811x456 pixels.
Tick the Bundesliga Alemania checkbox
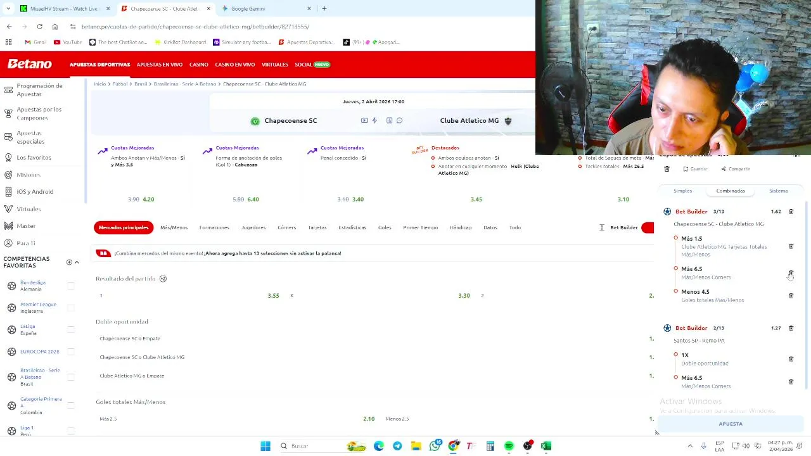71,286
